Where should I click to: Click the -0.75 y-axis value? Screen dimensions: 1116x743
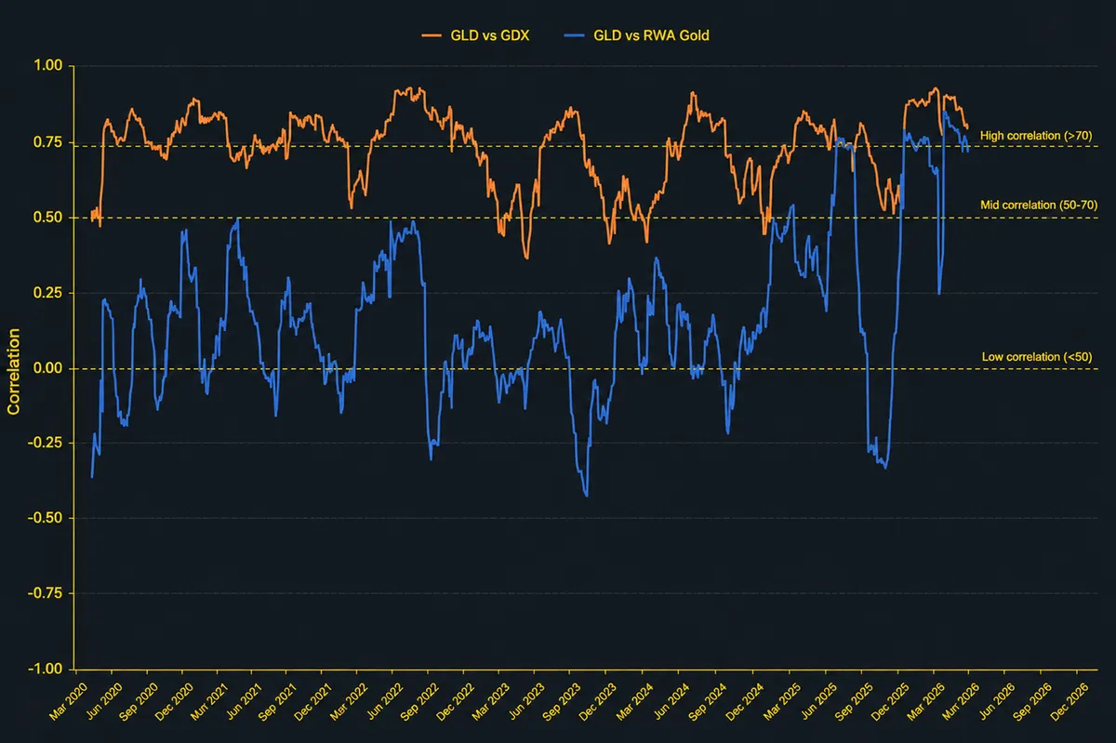click(x=46, y=593)
